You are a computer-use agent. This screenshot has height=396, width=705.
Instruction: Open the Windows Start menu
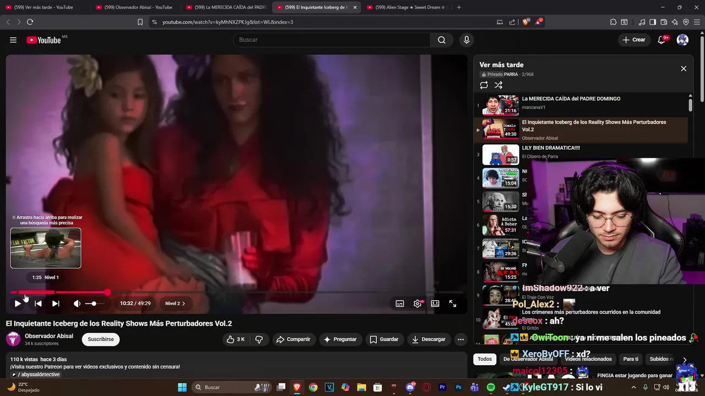(182, 387)
